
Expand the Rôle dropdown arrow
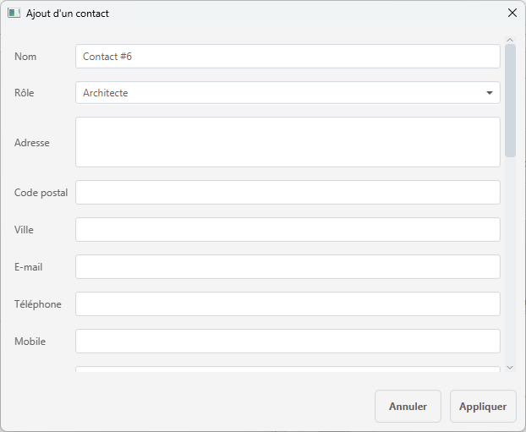pyautogui.click(x=490, y=93)
